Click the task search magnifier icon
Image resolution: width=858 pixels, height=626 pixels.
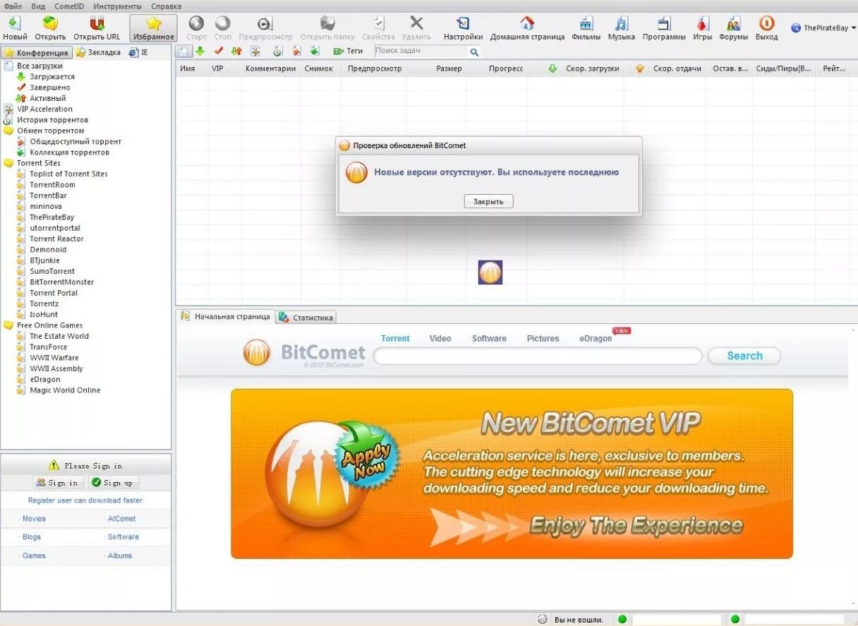(474, 52)
